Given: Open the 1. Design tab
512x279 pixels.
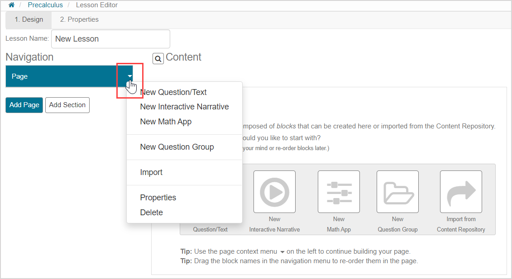Looking at the screenshot, I should (29, 19).
